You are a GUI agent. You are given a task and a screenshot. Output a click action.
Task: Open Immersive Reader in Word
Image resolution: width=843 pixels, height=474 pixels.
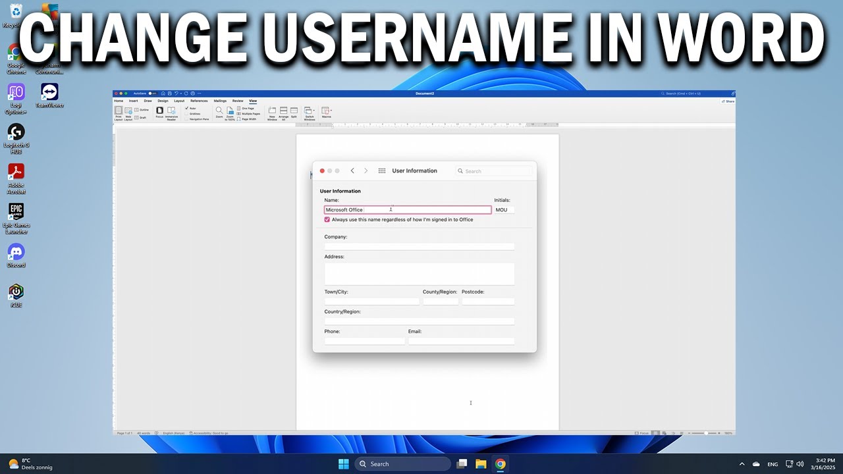(171, 114)
